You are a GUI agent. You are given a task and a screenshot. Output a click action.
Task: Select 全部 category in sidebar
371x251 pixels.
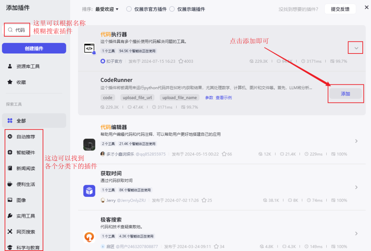[x=21, y=121]
